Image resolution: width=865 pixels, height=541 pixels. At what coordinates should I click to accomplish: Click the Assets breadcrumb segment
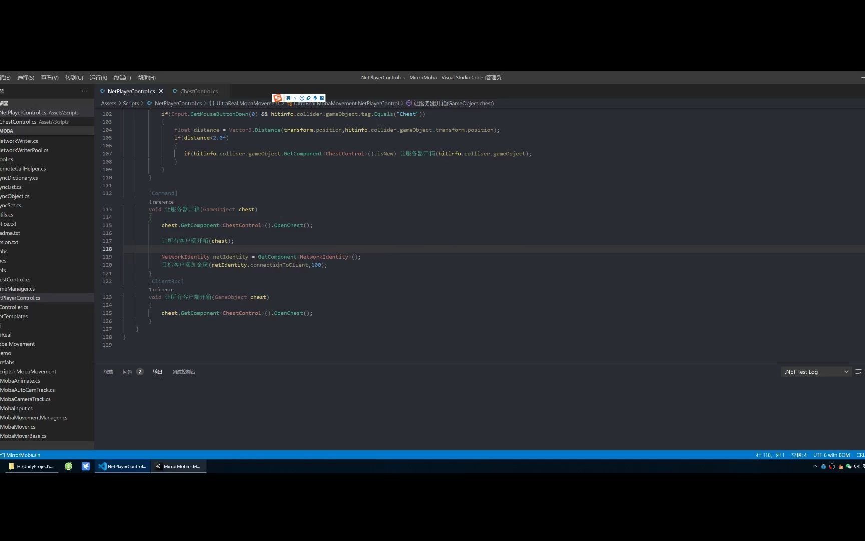point(109,103)
